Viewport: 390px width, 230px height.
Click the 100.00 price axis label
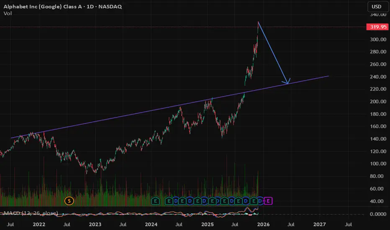point(378,164)
